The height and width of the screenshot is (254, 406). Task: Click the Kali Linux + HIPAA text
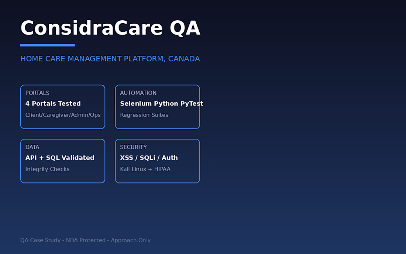(145, 169)
